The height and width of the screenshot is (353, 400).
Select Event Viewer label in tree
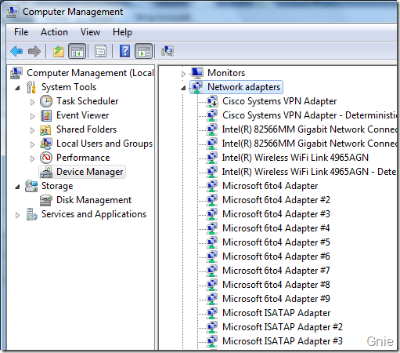[83, 115]
